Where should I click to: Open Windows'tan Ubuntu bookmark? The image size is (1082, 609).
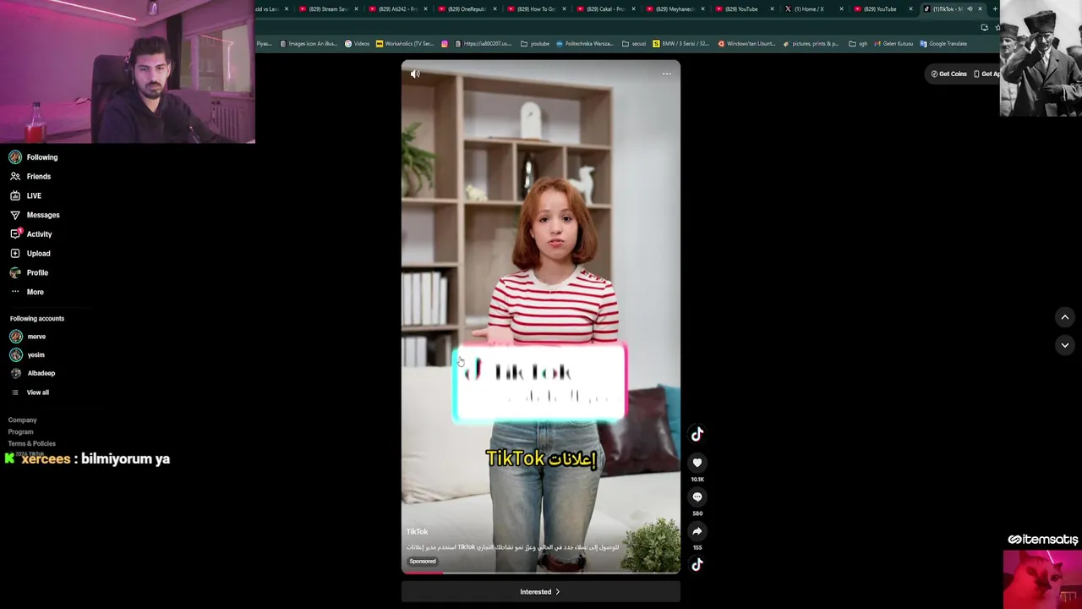tap(748, 44)
